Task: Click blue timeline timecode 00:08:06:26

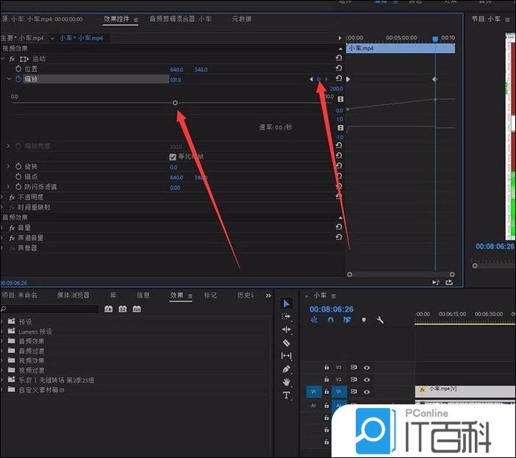Action: [332, 309]
